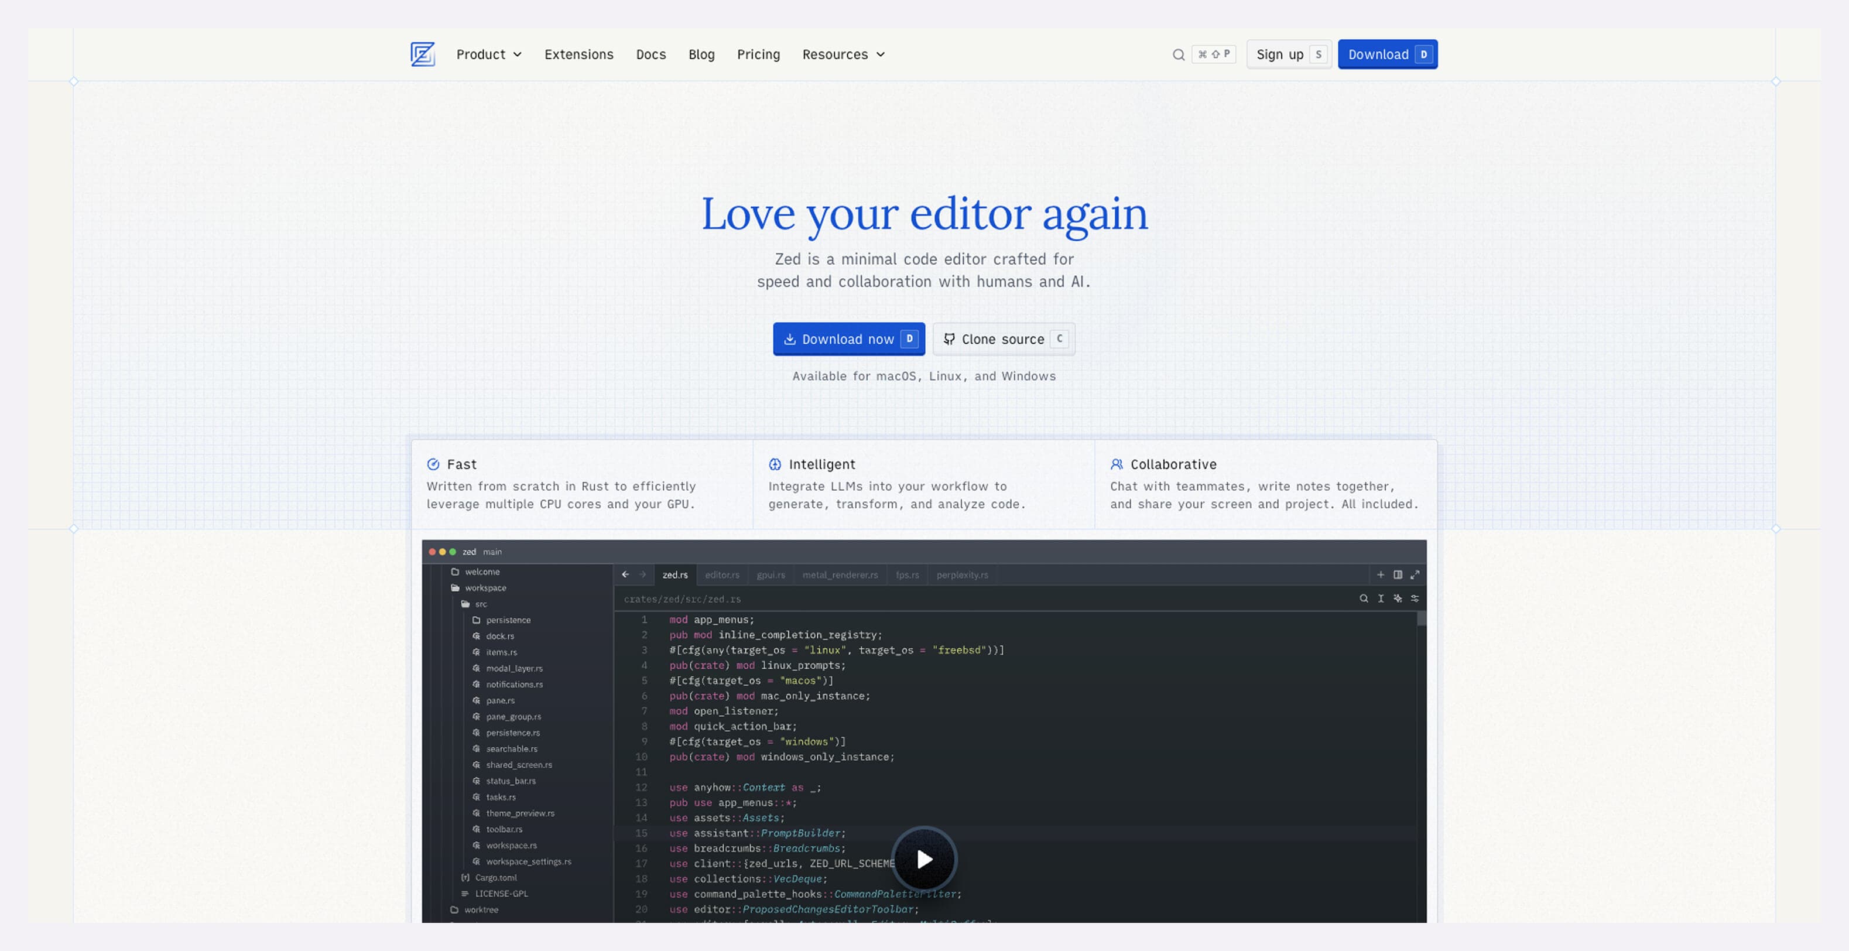
Task: Expand the worktree folder
Action: (x=474, y=910)
